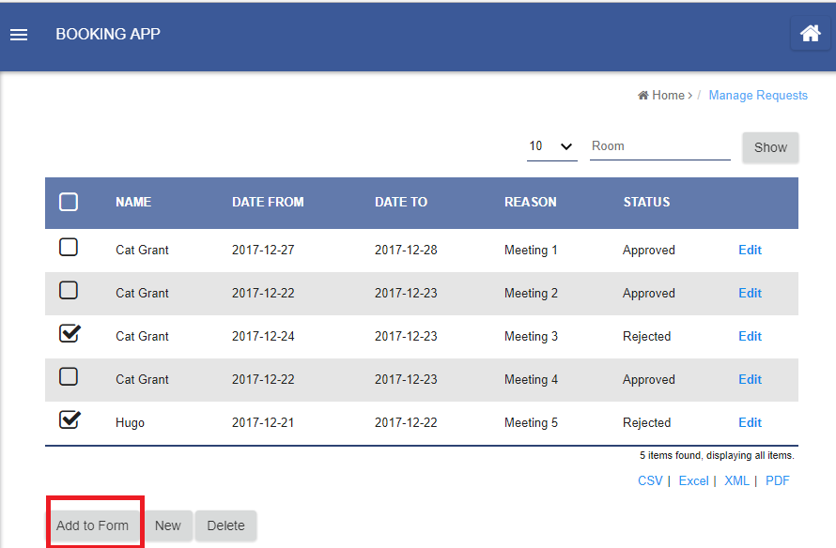This screenshot has height=548, width=836.
Task: Check the Meeting 1 row checkbox
Action: pyautogui.click(x=69, y=248)
